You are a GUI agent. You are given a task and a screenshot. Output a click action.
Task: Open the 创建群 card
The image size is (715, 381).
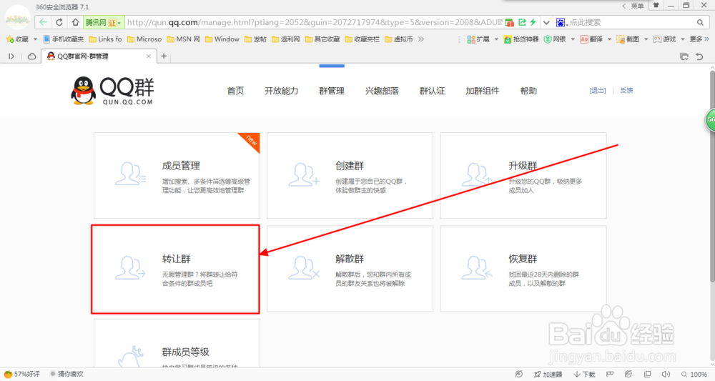click(x=350, y=175)
